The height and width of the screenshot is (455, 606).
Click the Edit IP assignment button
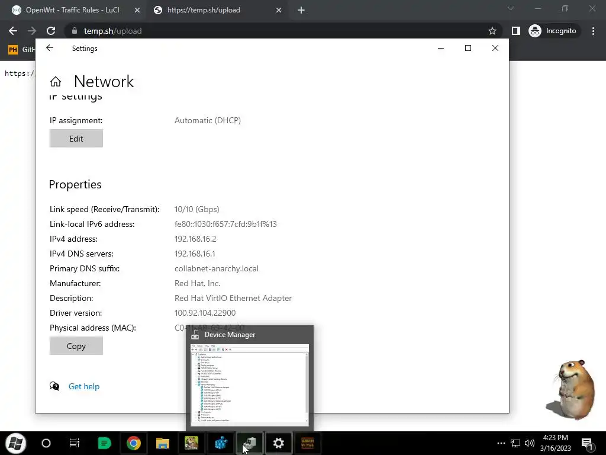click(76, 139)
